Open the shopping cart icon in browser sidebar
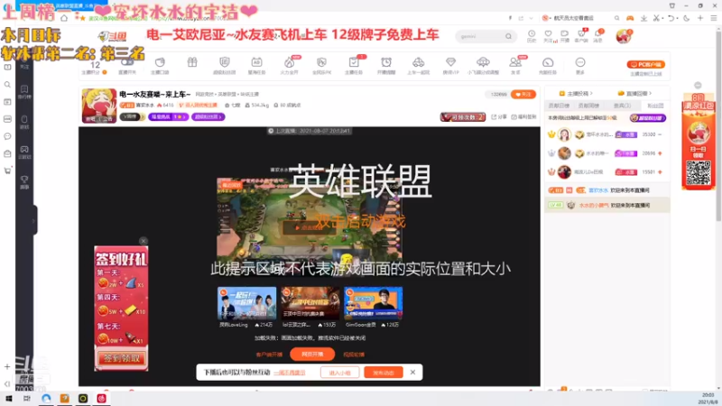Screen dimensions: 722x406 tap(7, 171)
